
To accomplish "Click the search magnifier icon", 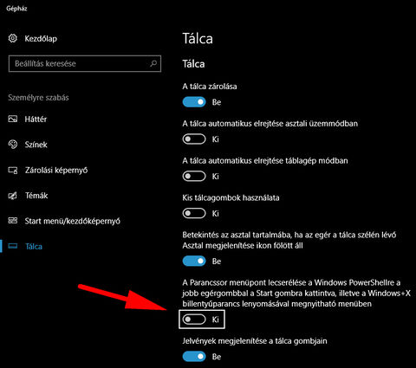I will click(x=153, y=63).
